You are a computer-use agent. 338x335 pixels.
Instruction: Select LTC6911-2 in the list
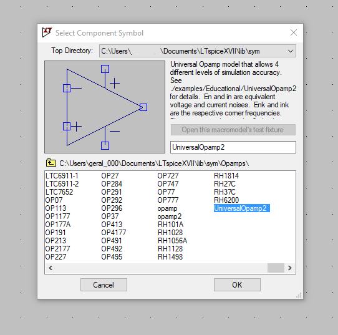(62, 184)
